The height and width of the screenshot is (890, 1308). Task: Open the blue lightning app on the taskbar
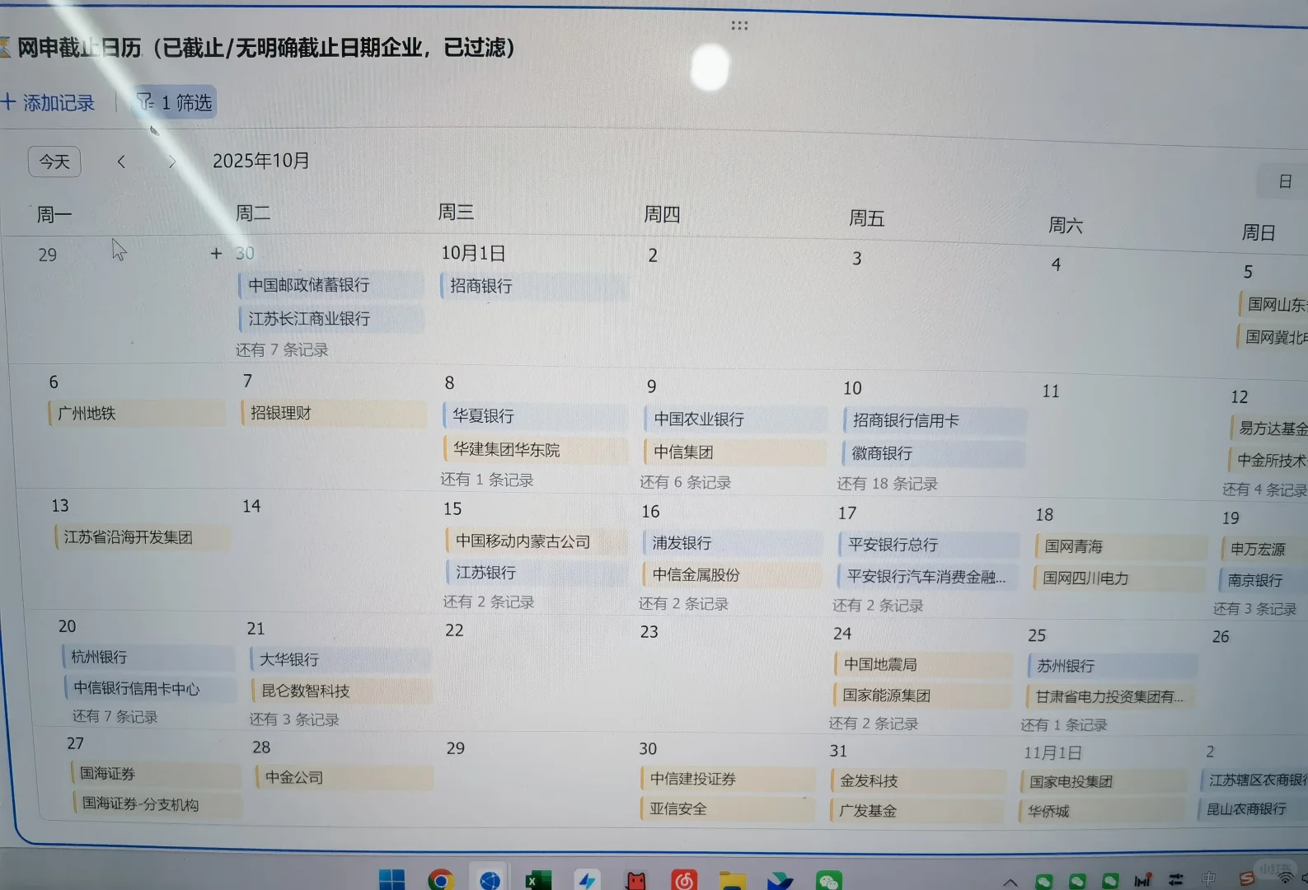(587, 881)
